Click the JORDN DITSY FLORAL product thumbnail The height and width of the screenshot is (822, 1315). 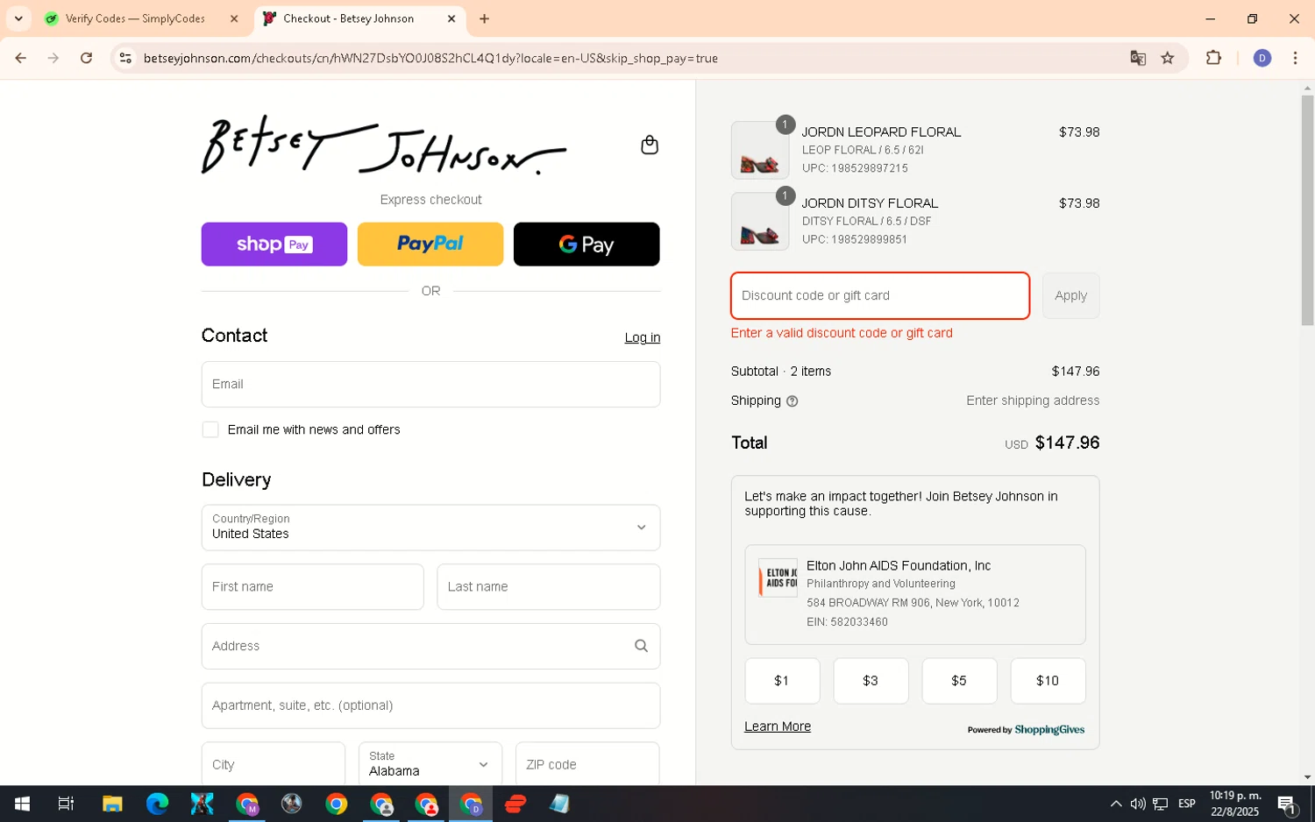(x=759, y=221)
